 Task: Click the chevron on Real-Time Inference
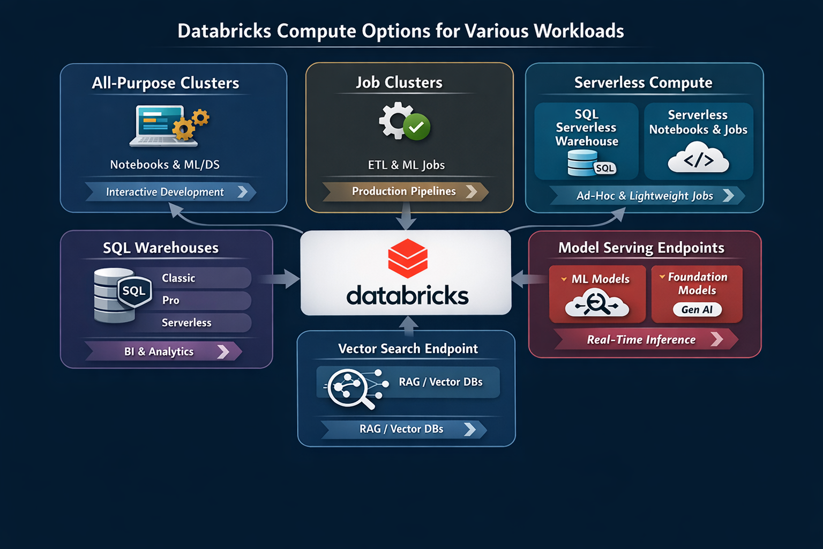tap(717, 339)
